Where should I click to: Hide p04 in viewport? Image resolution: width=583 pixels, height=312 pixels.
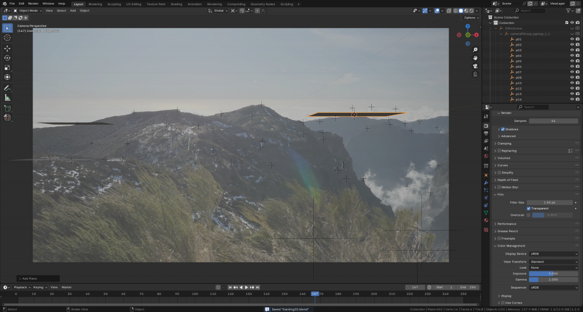click(x=572, y=55)
